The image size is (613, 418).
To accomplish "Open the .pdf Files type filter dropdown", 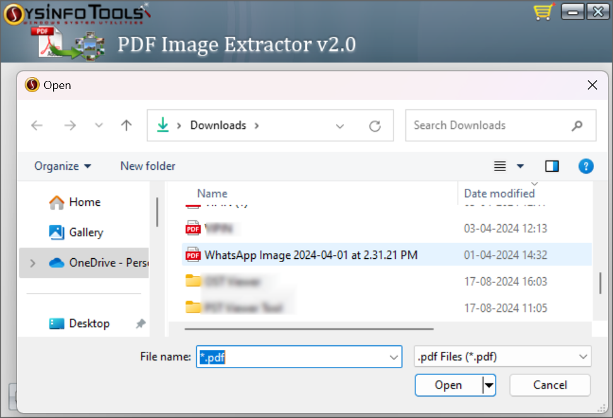I will tap(503, 357).
